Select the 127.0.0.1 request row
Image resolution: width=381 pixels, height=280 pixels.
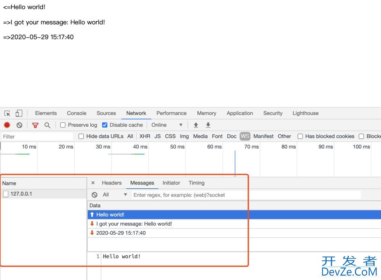pyautogui.click(x=43, y=194)
